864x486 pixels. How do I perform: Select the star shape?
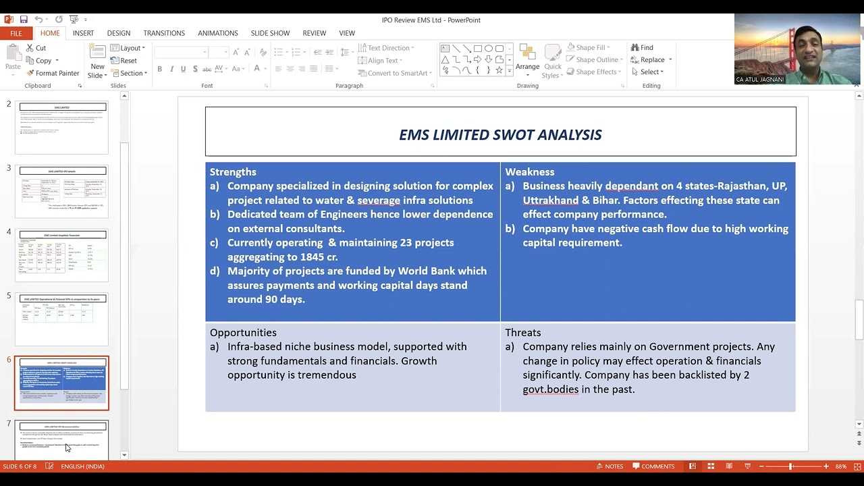tap(500, 70)
